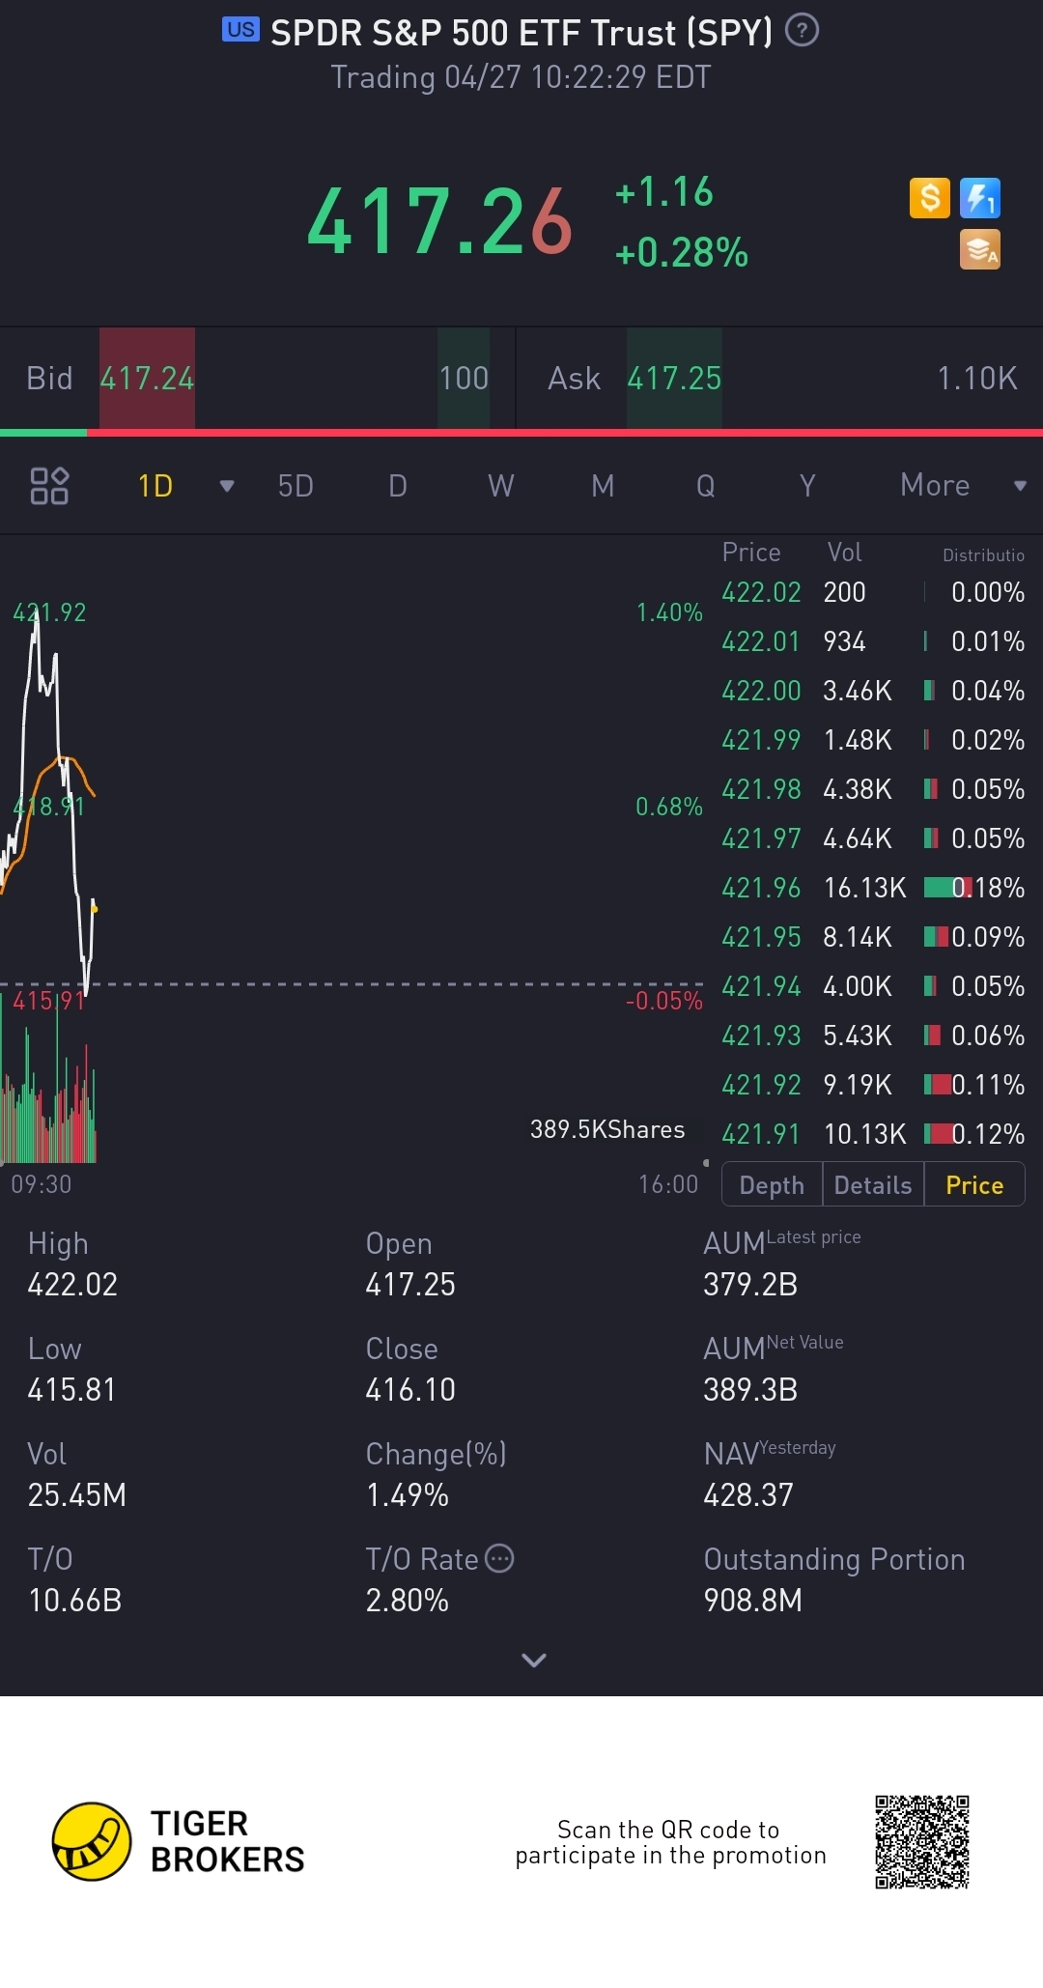Tap the Tiger Brokers logo
This screenshot has height=1988, width=1043.
179,1841
